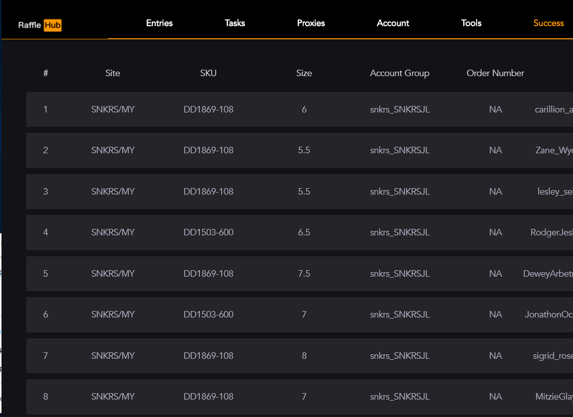Click SNKRS/MY in row 6
This screenshot has width=573, height=417.
point(113,314)
